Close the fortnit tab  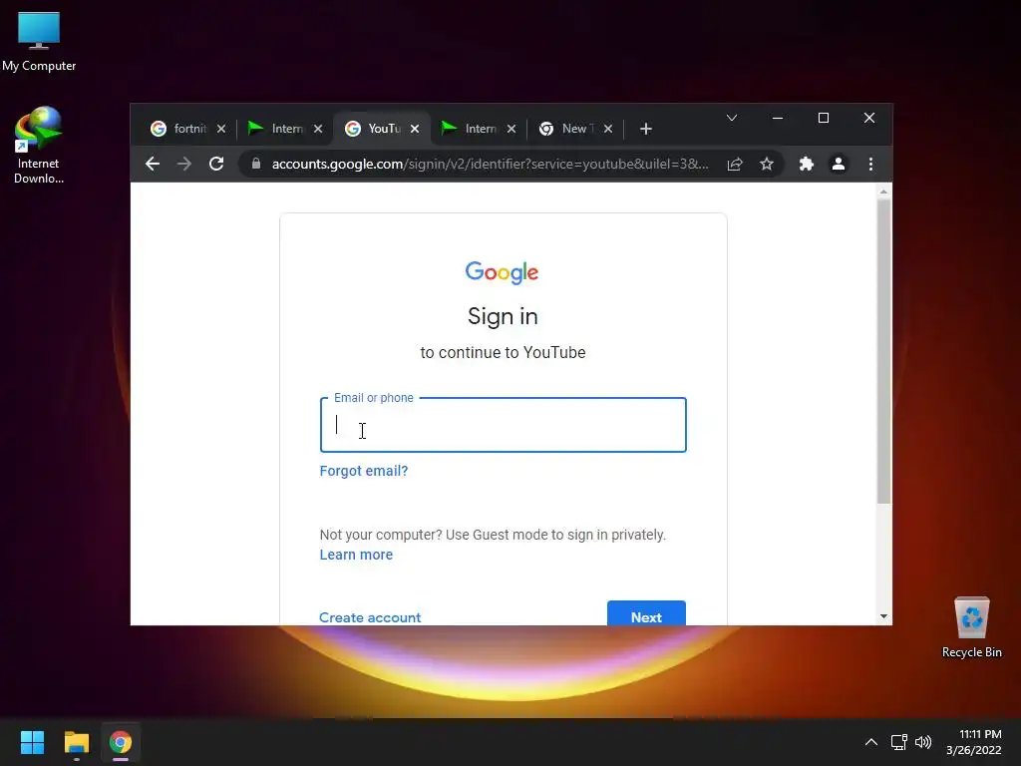pos(221,129)
